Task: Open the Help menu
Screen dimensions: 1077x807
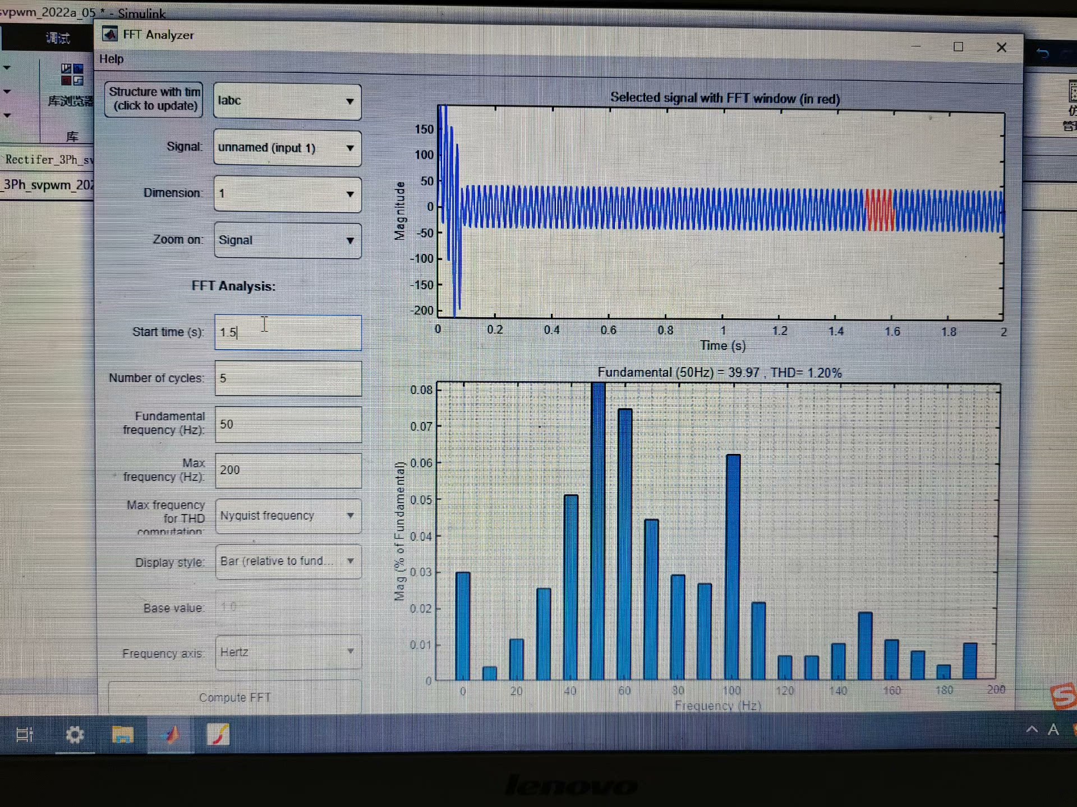Action: (111, 59)
